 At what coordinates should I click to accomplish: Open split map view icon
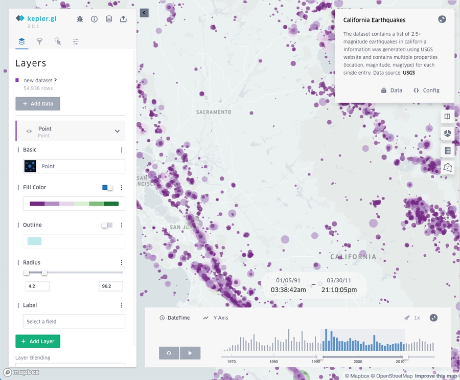pos(447,116)
